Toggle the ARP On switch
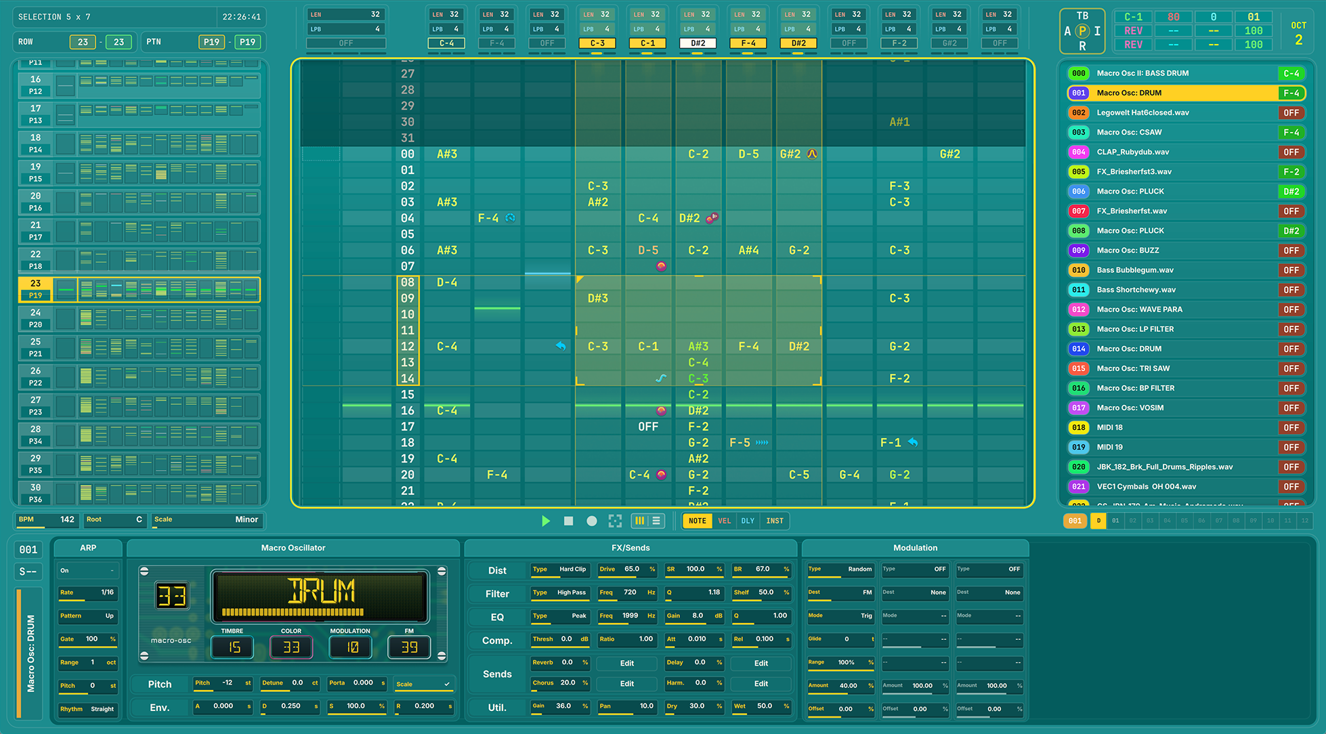1326x734 pixels. (x=88, y=570)
